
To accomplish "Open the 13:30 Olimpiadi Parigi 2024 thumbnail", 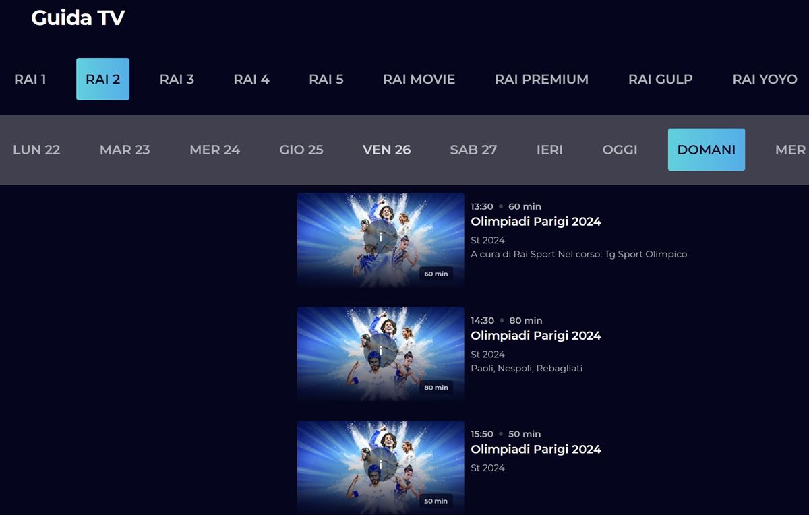I will tap(380, 241).
